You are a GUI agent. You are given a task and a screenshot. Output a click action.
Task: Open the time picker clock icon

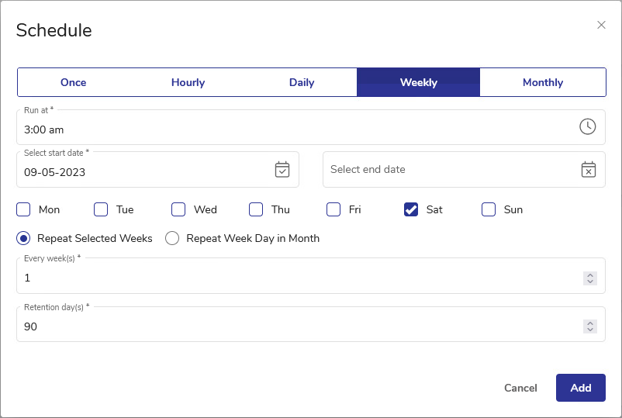coord(587,126)
